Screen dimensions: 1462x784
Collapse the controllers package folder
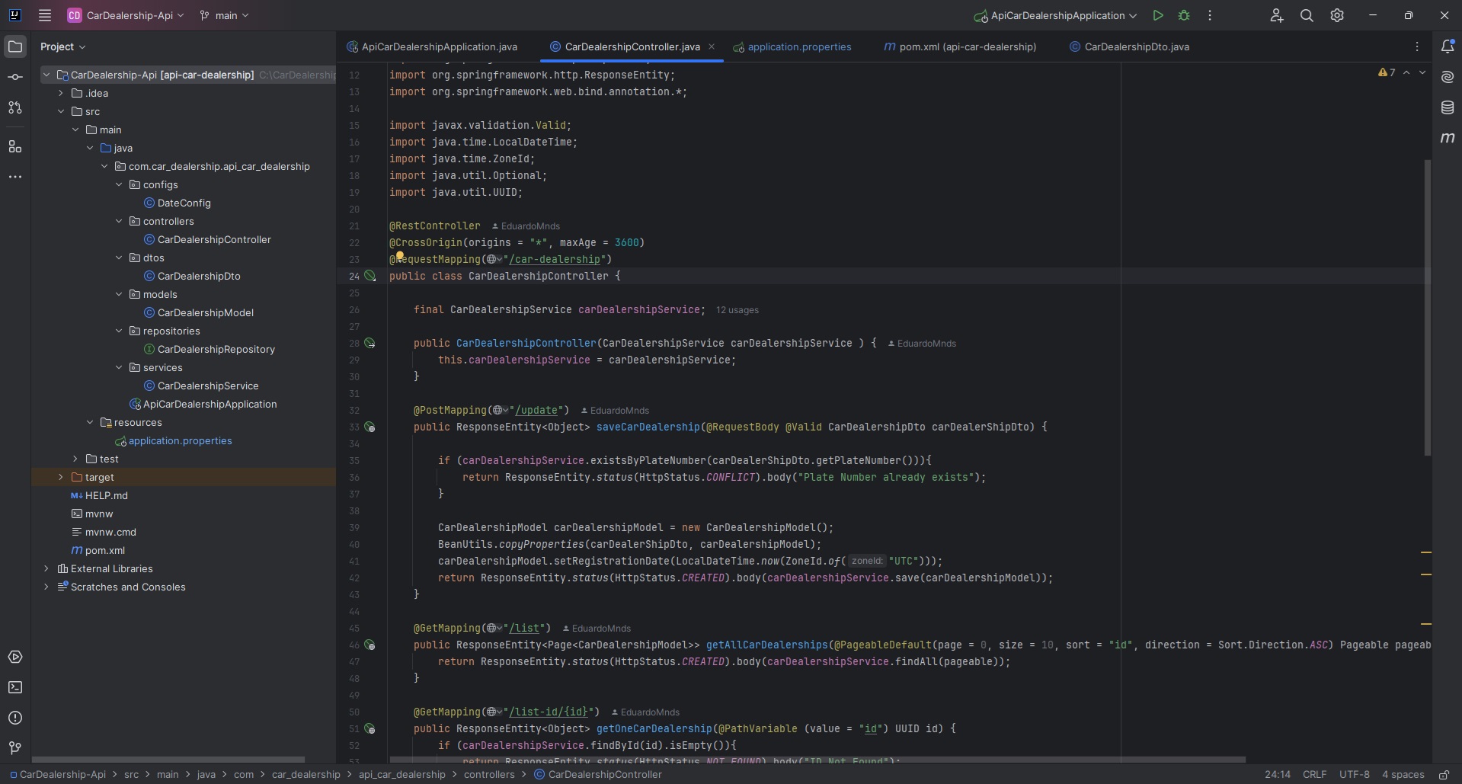(119, 221)
